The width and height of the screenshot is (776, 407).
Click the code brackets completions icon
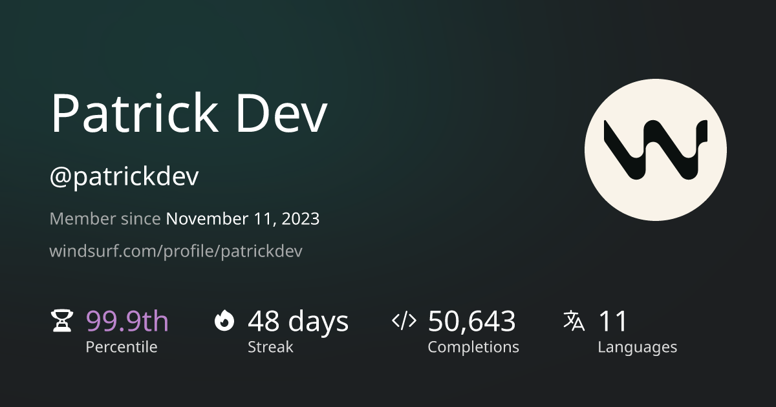404,320
